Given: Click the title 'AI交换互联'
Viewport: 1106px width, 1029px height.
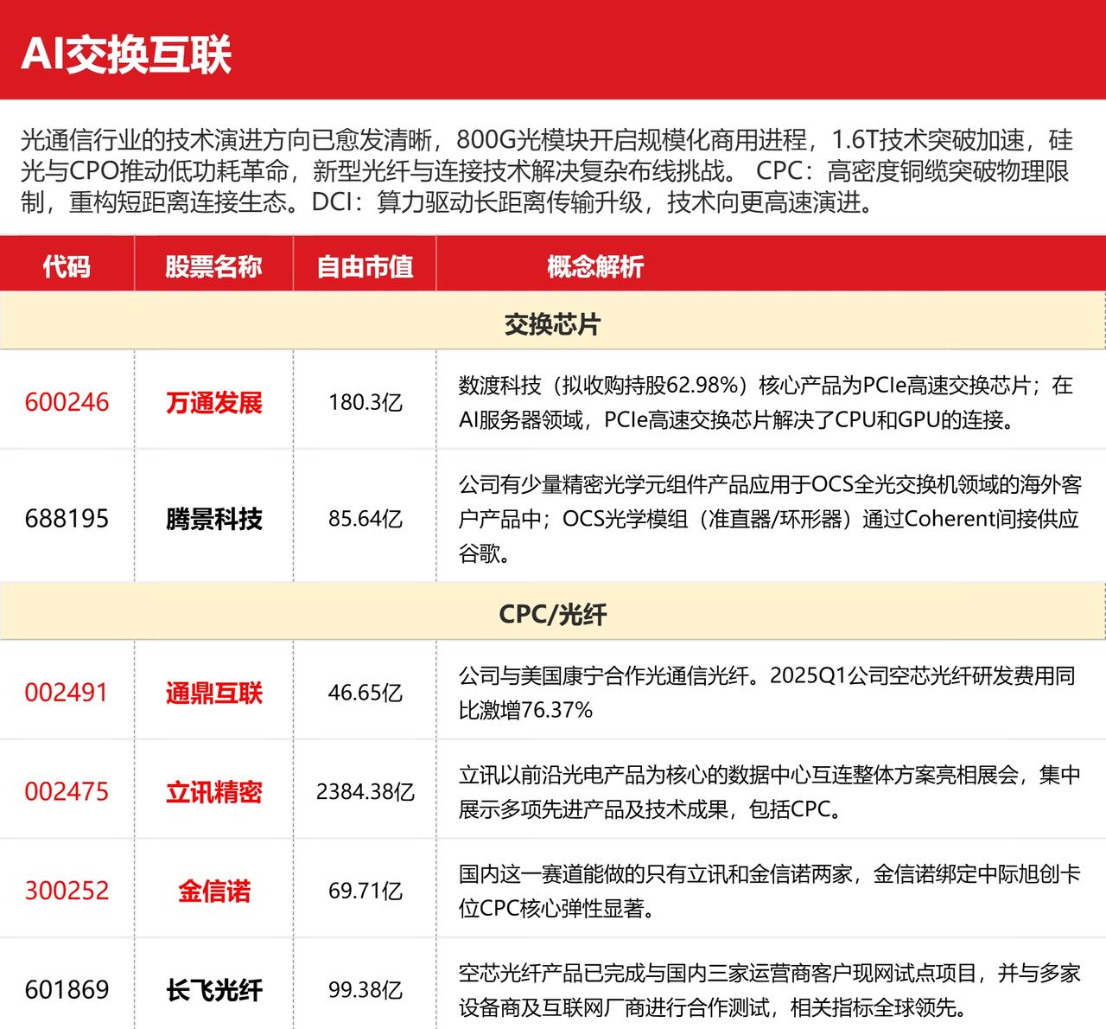Looking at the screenshot, I should click(x=126, y=55).
